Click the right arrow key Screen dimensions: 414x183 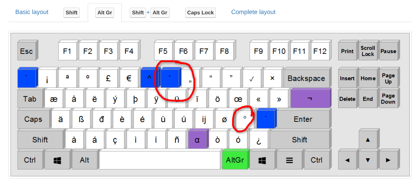point(388,160)
